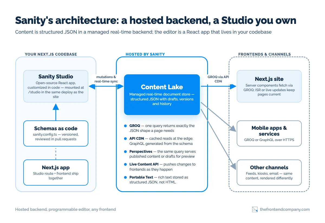Click the 'YOUR NEXT.JS CODEBASE' heading
The width and height of the screenshot is (325, 223).
(x=51, y=54)
